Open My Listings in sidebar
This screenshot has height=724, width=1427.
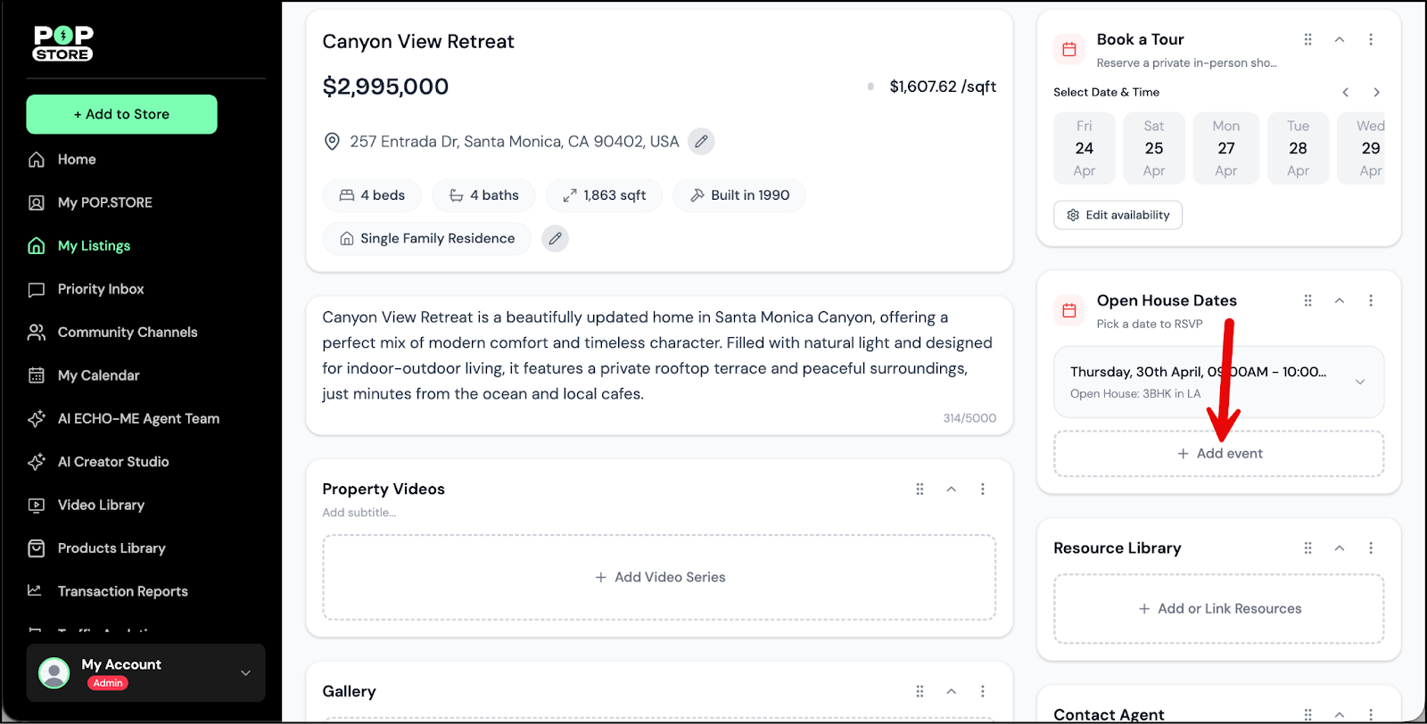(x=94, y=246)
